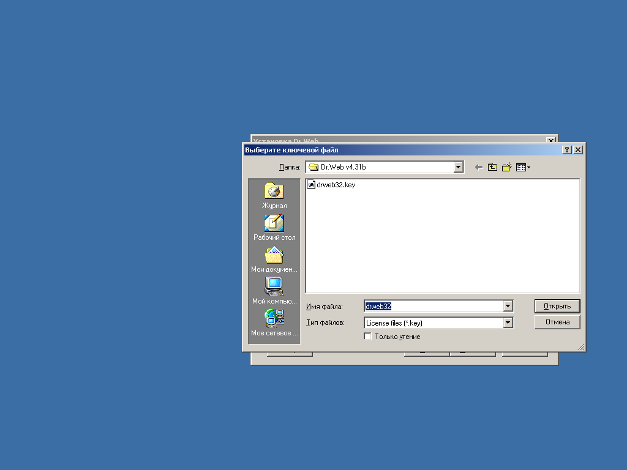Click the Имя файла input field

tap(434, 306)
